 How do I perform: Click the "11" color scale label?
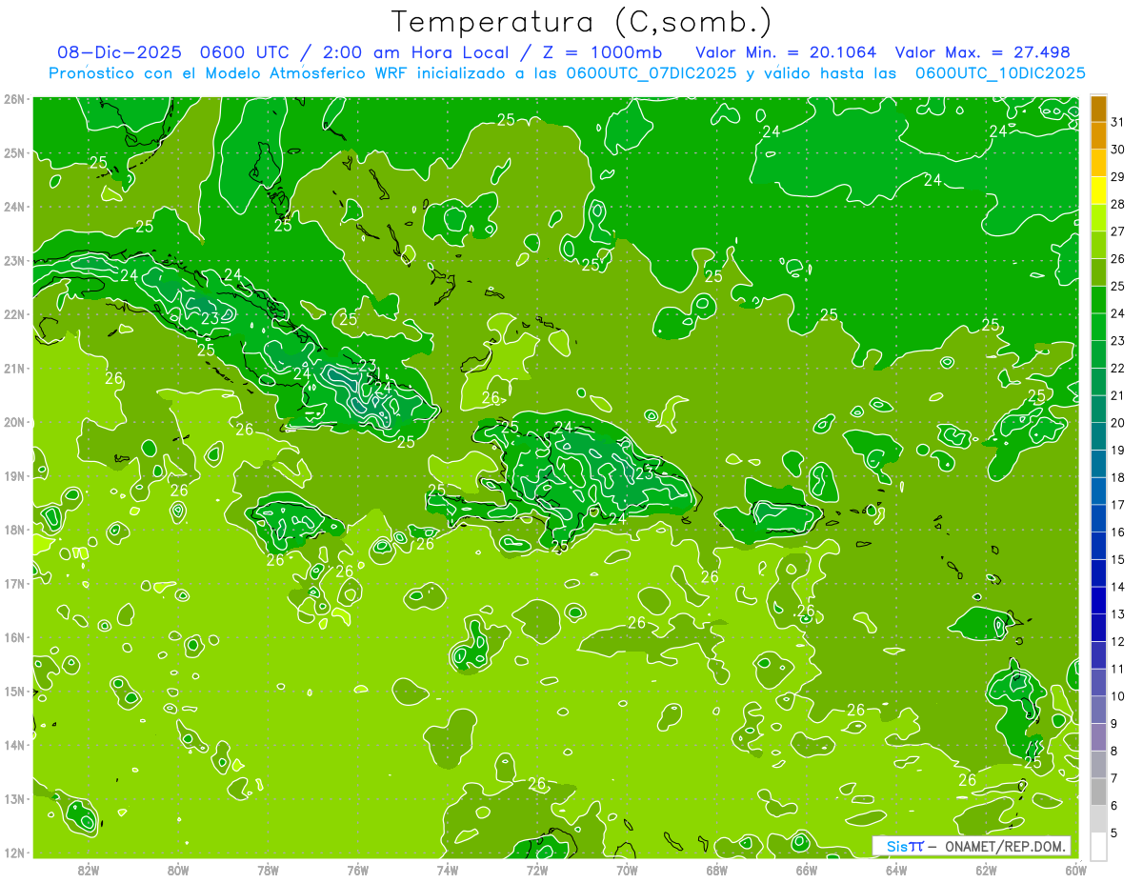pyautogui.click(x=1118, y=669)
